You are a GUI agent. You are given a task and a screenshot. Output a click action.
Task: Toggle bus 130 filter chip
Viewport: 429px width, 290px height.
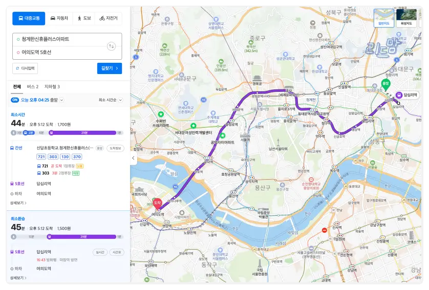coord(65,157)
